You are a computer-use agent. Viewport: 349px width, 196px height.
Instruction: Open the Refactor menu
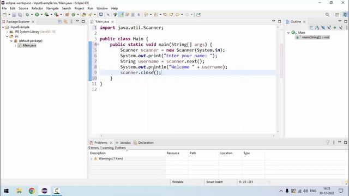pyautogui.click(x=37, y=9)
